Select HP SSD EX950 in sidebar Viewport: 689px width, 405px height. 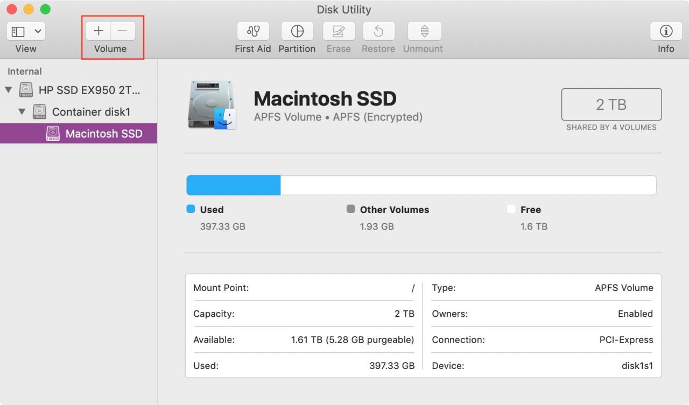point(79,89)
